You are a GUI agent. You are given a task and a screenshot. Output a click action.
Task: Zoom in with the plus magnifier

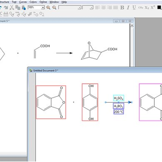pos(48,8)
